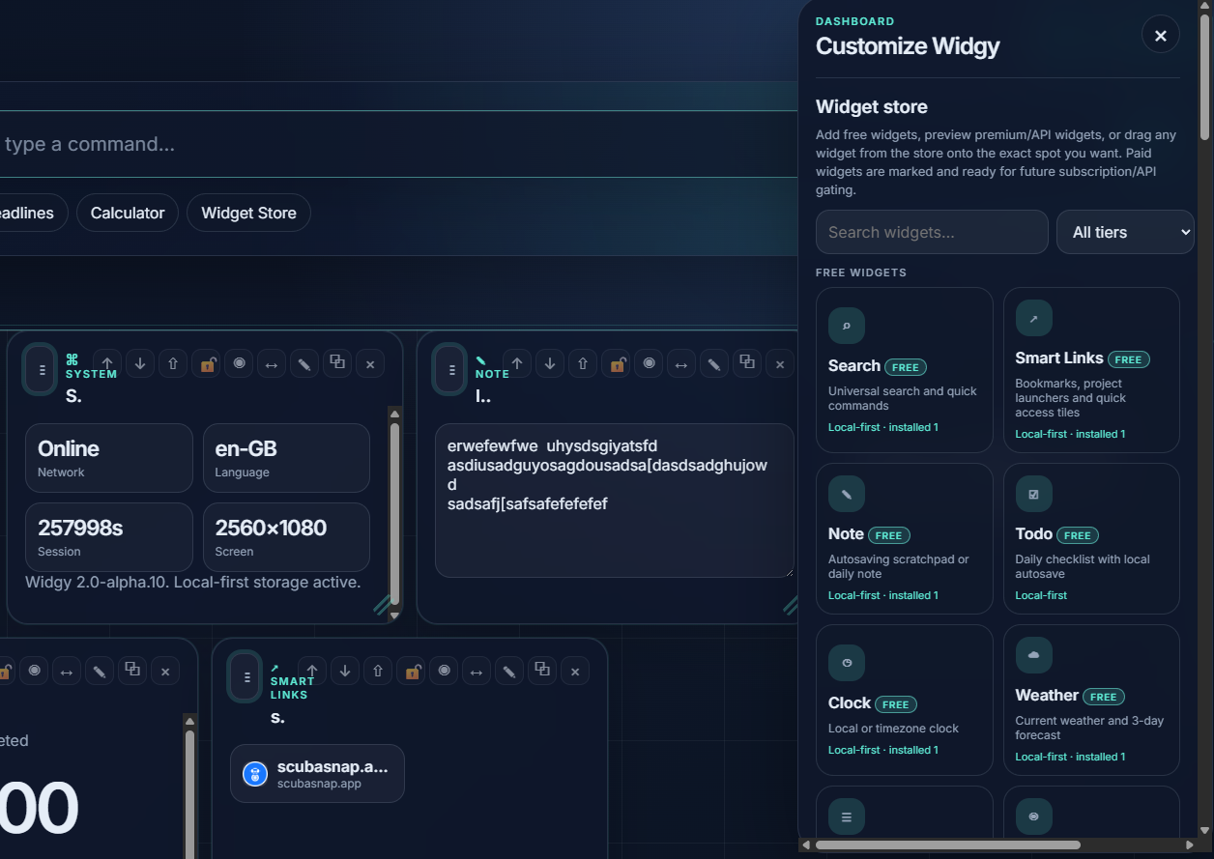Screen dimensions: 1214x859
Task: Close the Customize Widgy panel
Action: pos(1160,36)
